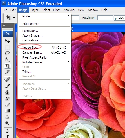Open the Layer menu
The height and width of the screenshot is (138, 125).
click(x=34, y=10)
